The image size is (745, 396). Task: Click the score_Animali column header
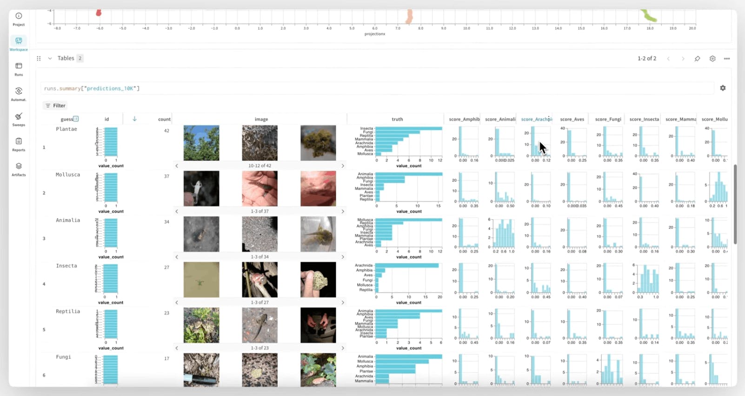500,119
